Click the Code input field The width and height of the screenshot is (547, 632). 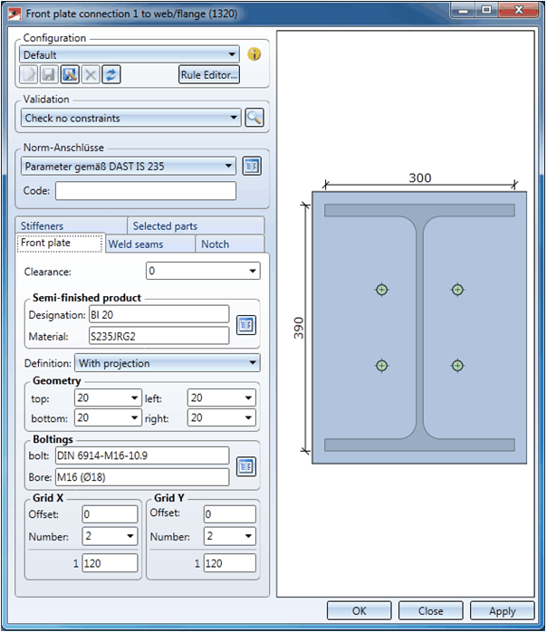click(146, 191)
